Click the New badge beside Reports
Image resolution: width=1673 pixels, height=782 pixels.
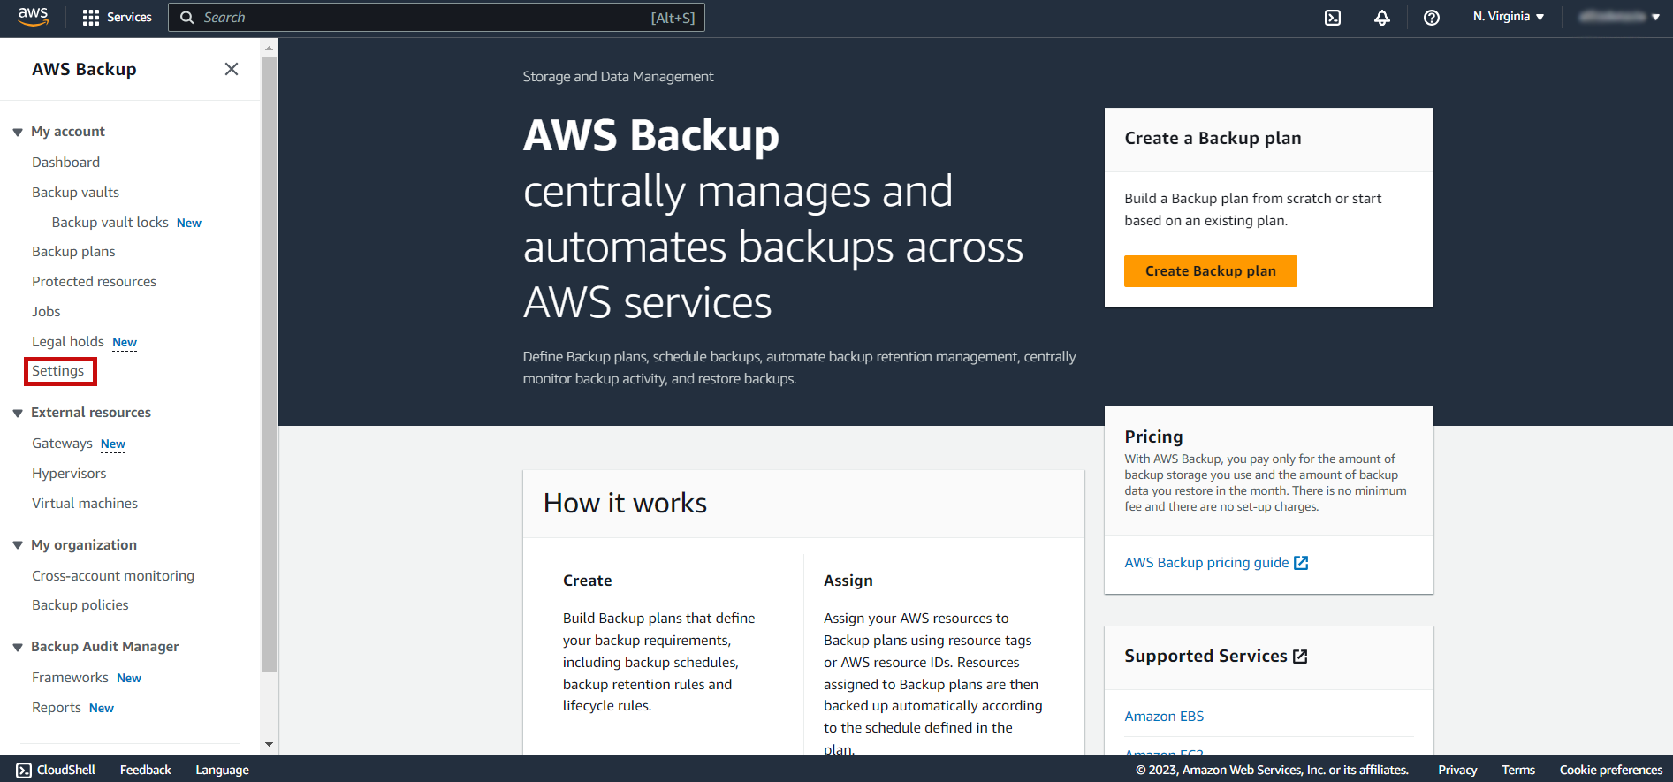click(102, 709)
